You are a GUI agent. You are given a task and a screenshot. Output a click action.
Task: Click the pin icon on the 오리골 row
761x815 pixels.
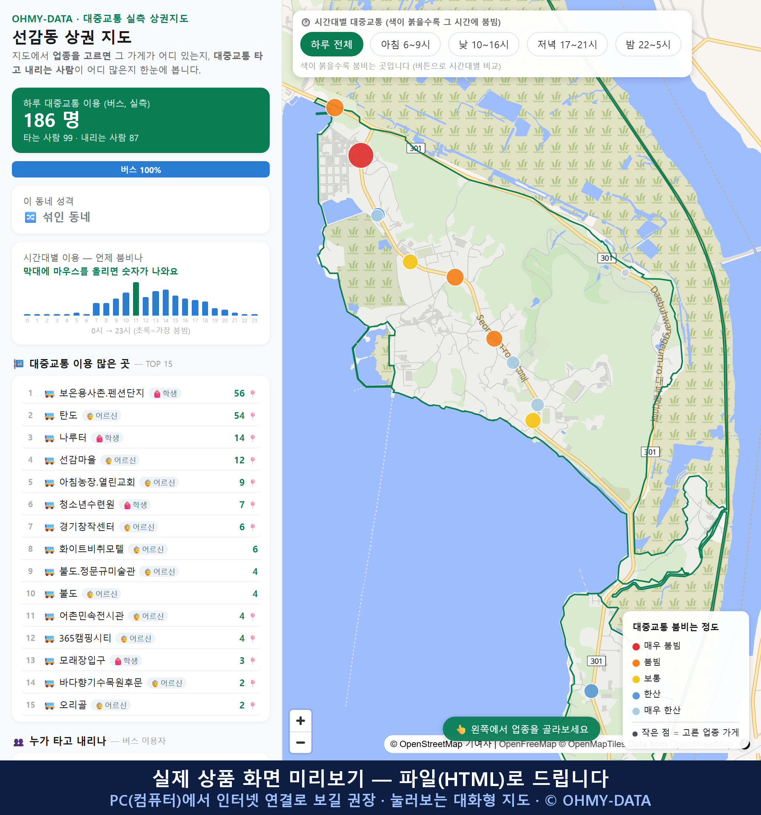(253, 705)
